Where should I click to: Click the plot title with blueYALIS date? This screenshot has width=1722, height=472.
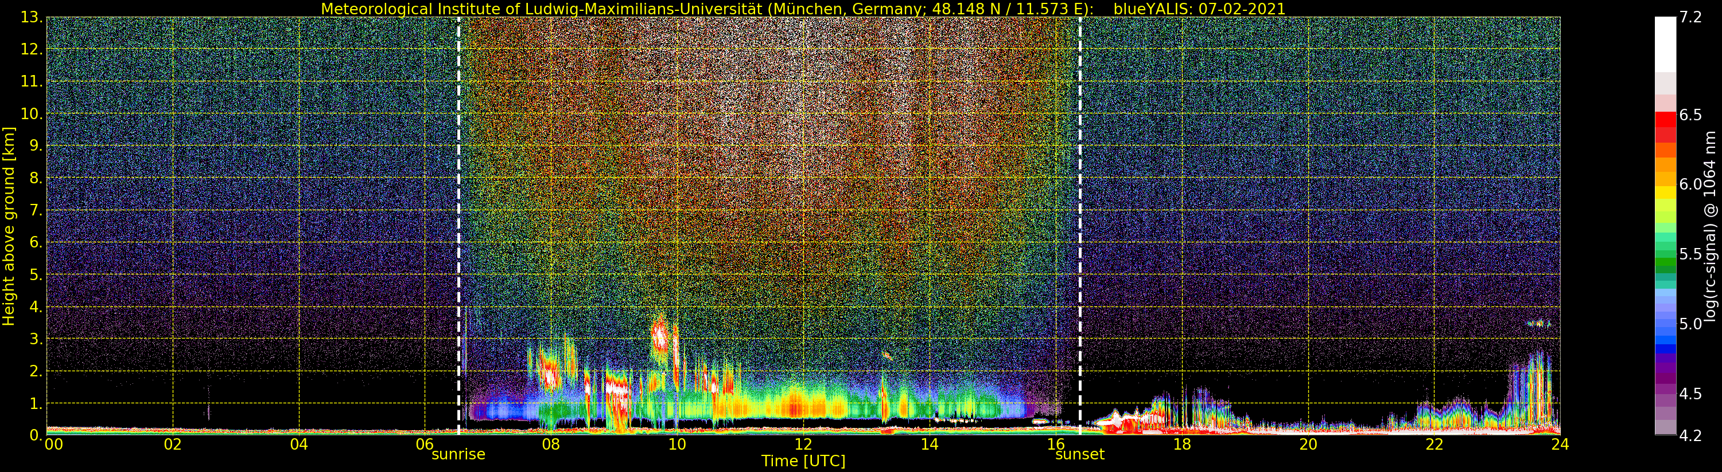(x=803, y=9)
